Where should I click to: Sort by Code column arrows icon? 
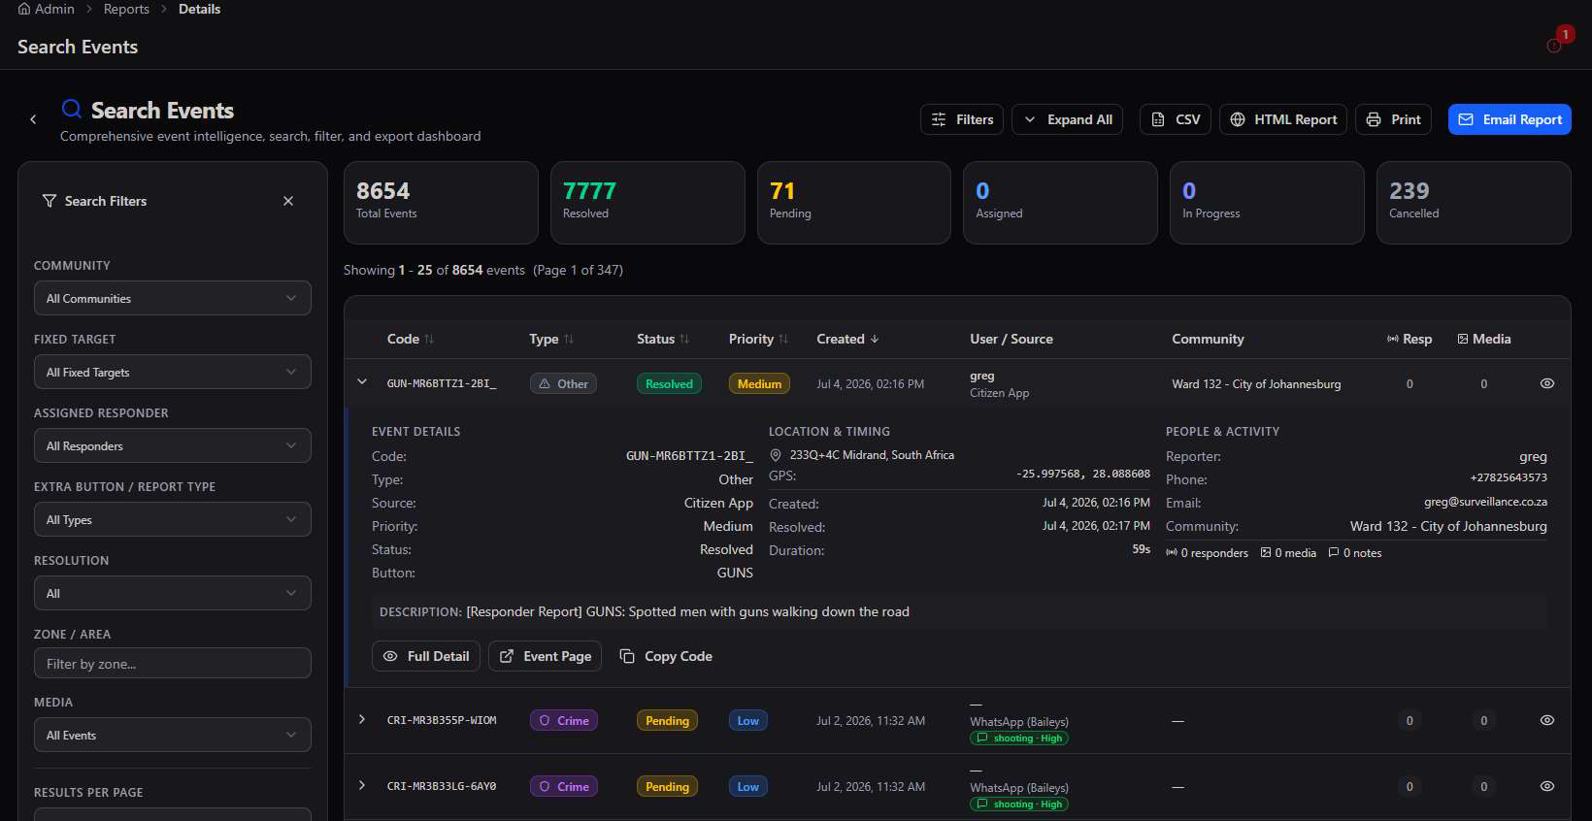point(429,339)
